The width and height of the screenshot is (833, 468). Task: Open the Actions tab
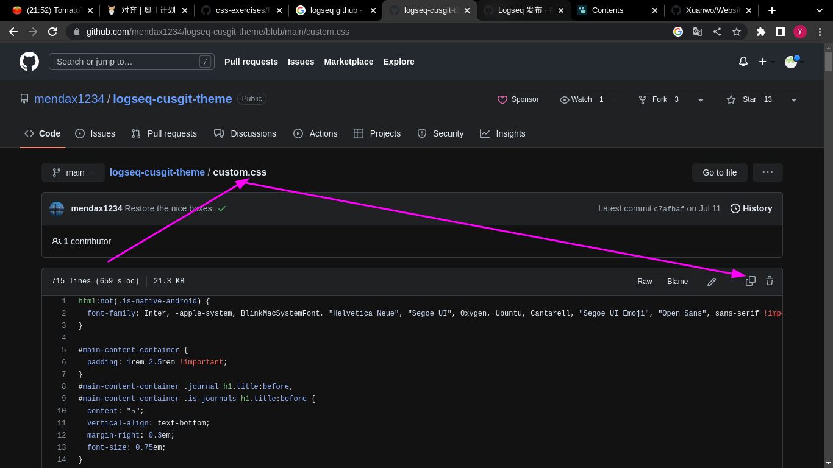pyautogui.click(x=315, y=133)
